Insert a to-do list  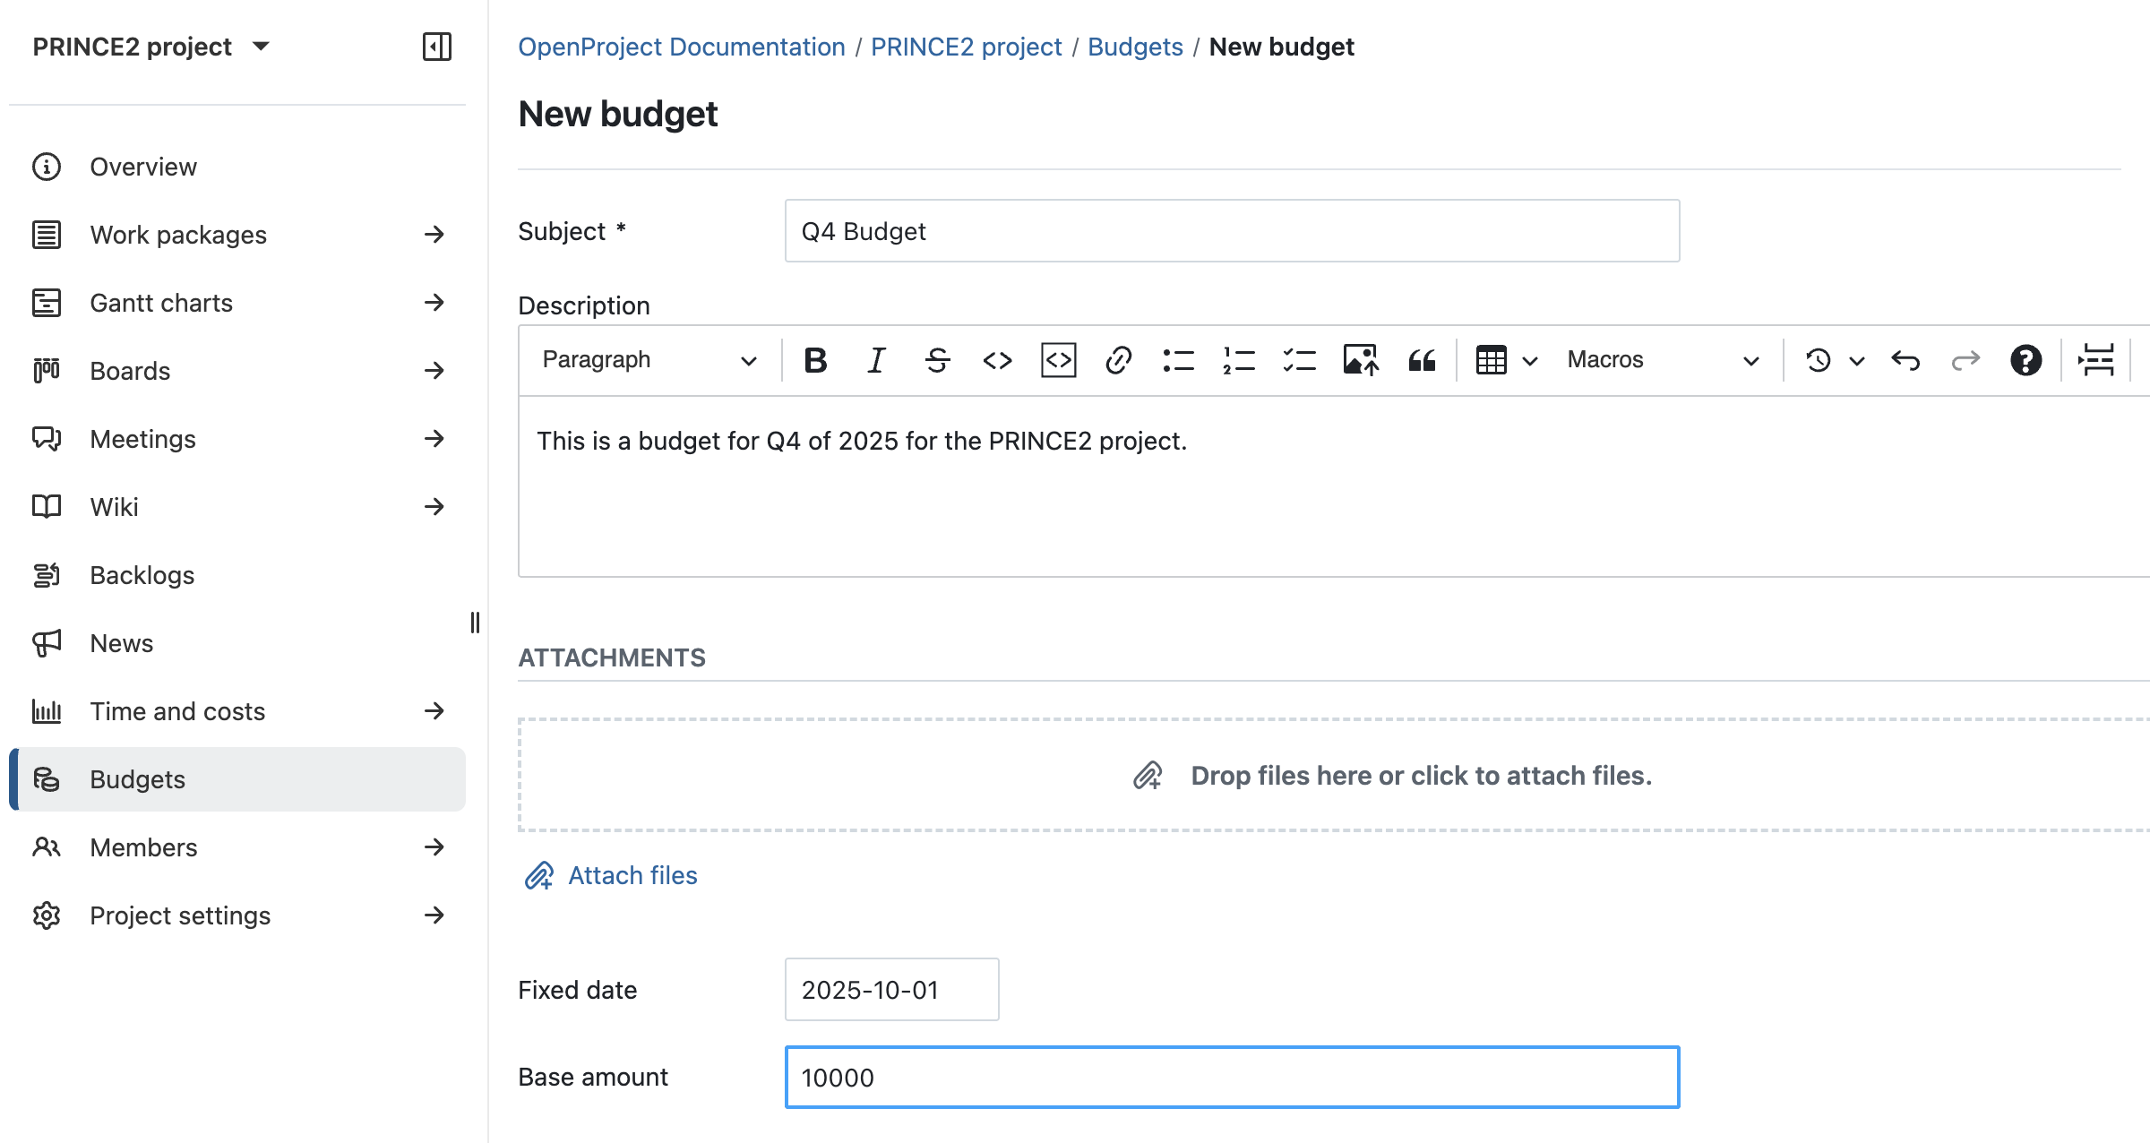click(x=1298, y=360)
